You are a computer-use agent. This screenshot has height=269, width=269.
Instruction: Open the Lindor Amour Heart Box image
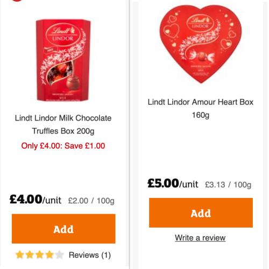coord(201,44)
